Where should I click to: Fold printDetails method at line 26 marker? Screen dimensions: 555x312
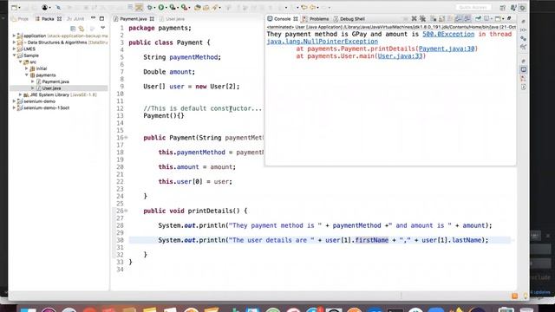[126, 211]
